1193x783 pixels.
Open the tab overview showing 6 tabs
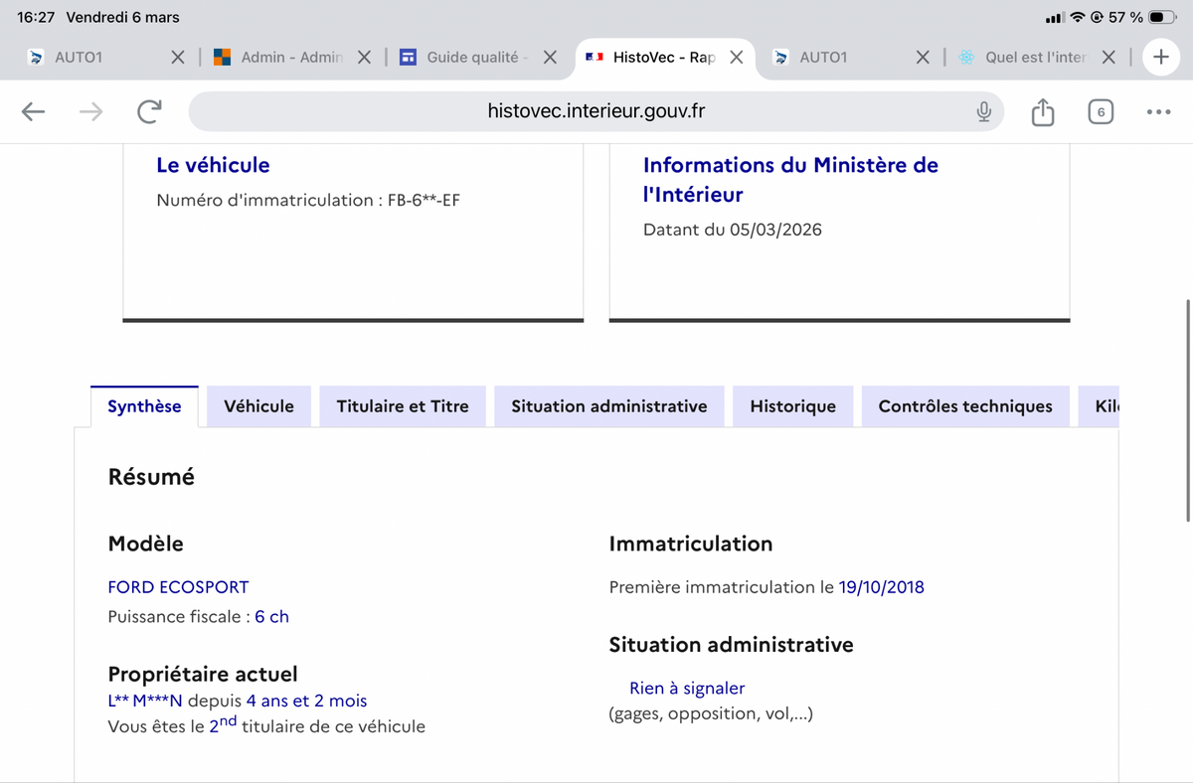(x=1101, y=112)
